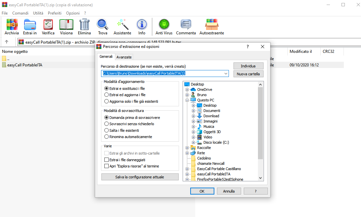Confirm extraction with OK button
Image resolution: width=361 pixels, height=217 pixels.
202,191
